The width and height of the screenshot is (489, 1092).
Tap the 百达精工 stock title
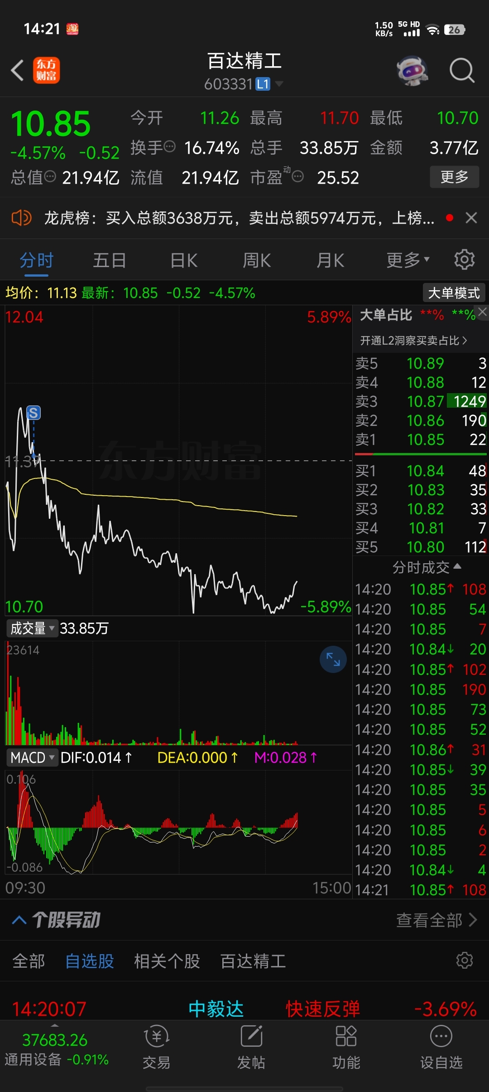[244, 61]
